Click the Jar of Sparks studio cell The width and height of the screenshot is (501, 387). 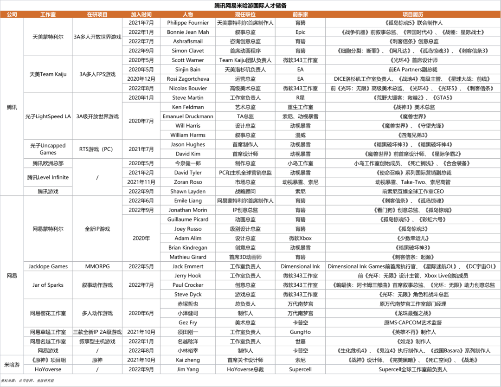click(48, 285)
